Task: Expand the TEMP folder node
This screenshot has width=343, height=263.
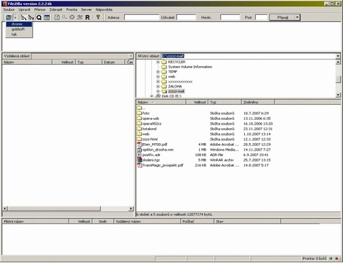Action: coord(158,72)
